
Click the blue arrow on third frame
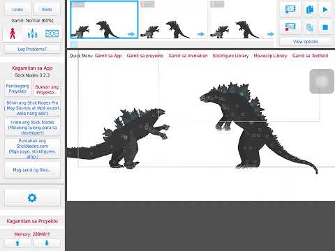(270, 34)
